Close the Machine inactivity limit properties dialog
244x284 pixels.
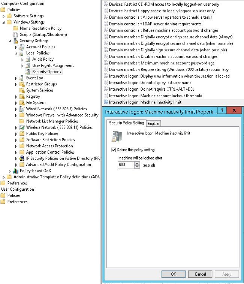(x=234, y=110)
